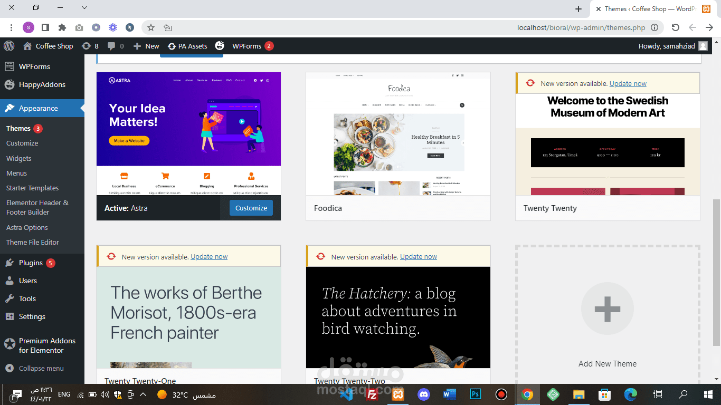Go to Customize in the sidebar
This screenshot has height=405, width=721.
click(22, 143)
